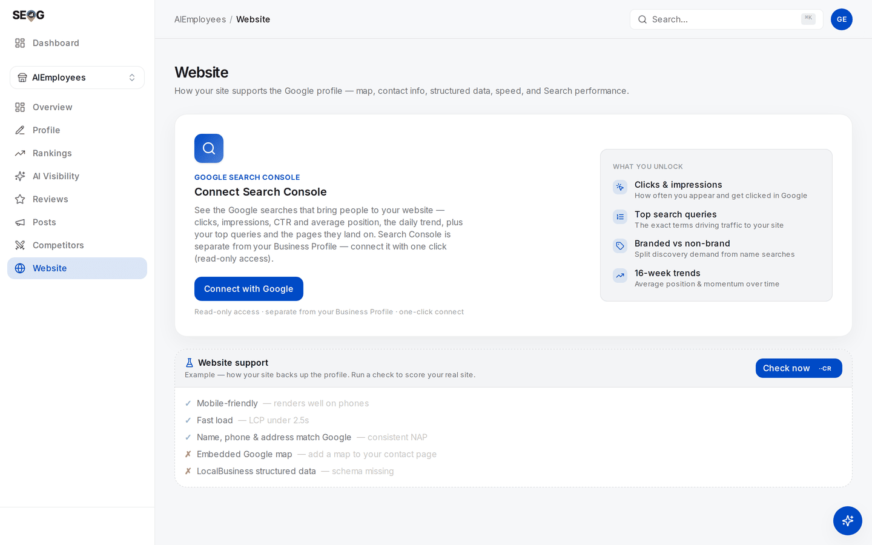The width and height of the screenshot is (872, 545).
Task: Click the Branded vs non-brand heading
Action: coord(682,243)
